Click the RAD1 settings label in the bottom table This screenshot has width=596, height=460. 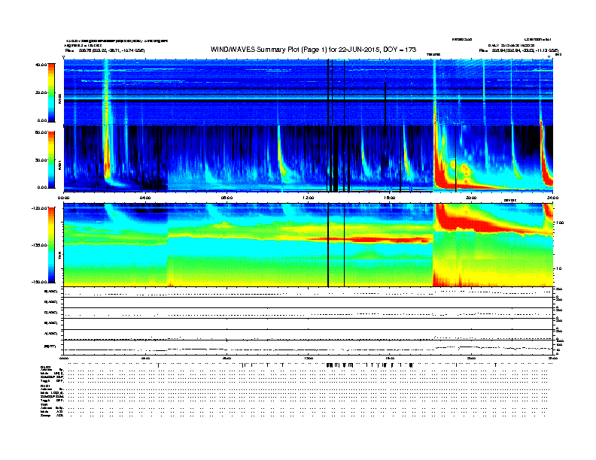click(x=45, y=386)
